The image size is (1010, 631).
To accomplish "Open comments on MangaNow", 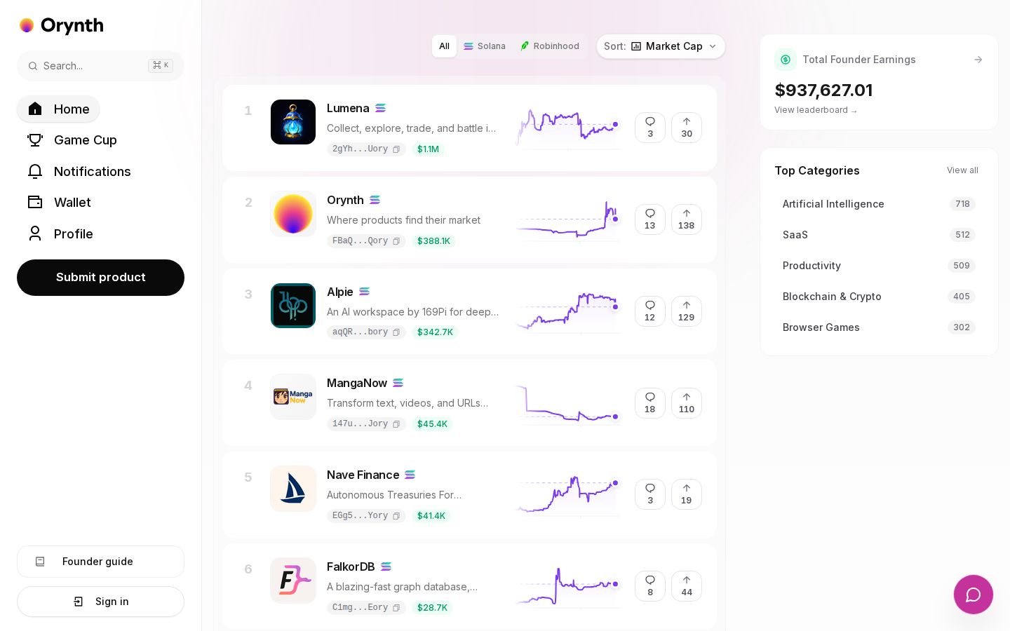I will 649,403.
